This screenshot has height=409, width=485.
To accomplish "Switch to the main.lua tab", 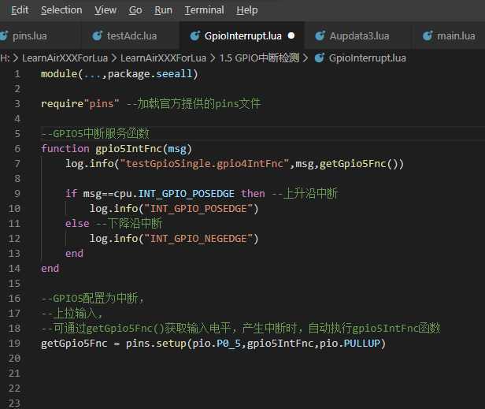I will tap(456, 36).
